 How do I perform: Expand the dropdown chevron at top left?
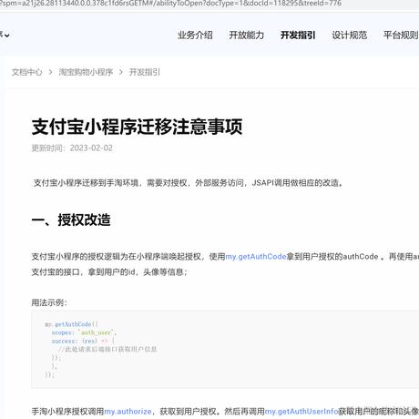(x=6, y=36)
